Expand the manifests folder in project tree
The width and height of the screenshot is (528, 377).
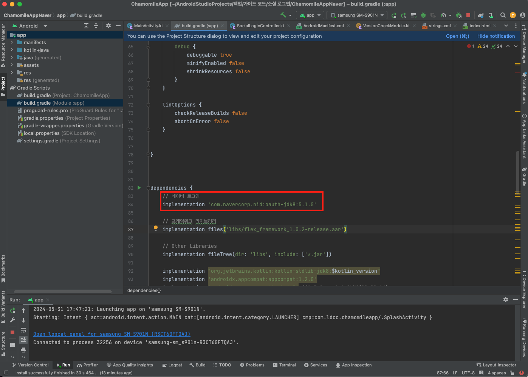pos(12,42)
